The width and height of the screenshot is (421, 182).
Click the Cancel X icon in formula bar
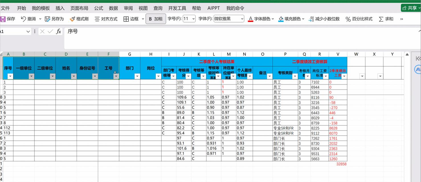click(42, 31)
